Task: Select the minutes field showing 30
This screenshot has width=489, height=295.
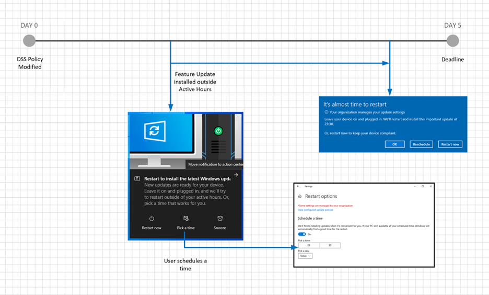Action: 330,245
